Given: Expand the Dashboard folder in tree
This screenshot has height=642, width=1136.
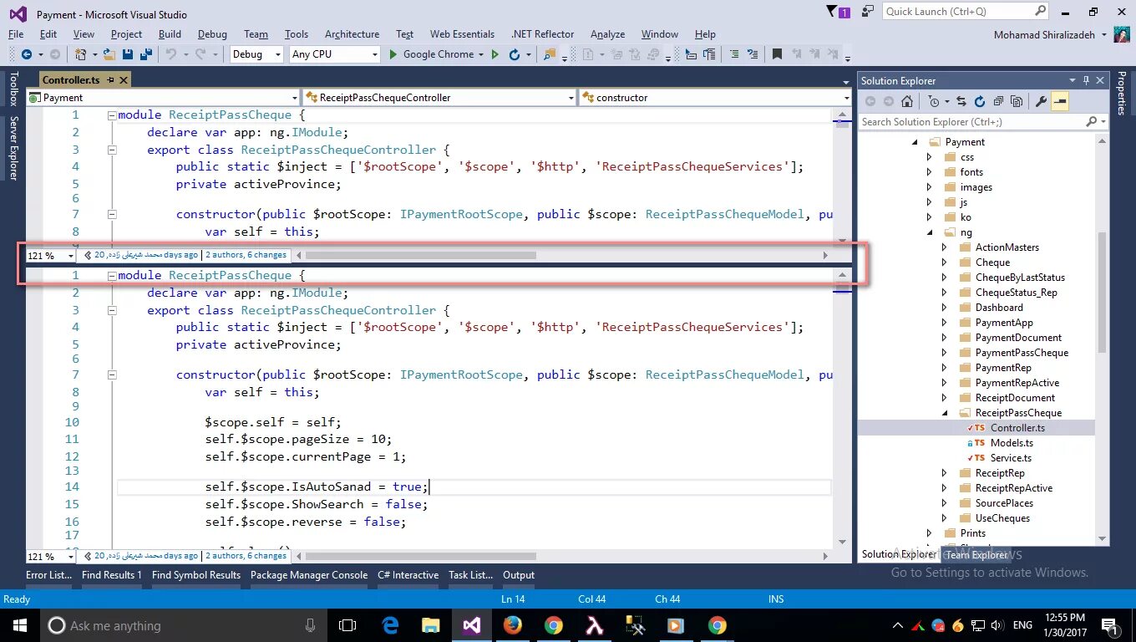Looking at the screenshot, I should 945,308.
